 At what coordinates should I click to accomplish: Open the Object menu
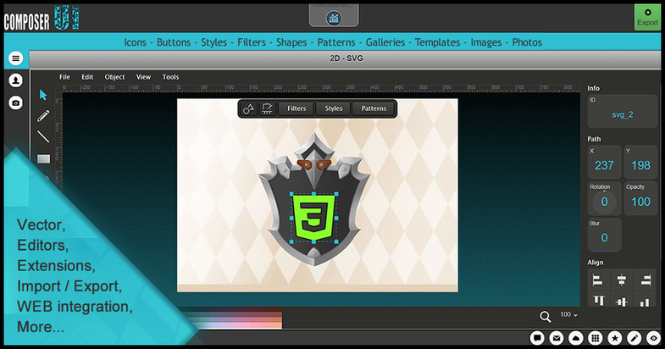coord(114,77)
